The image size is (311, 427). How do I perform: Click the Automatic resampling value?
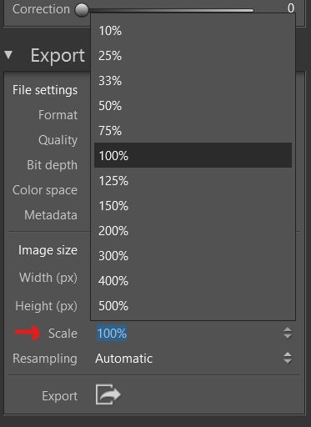point(124,359)
